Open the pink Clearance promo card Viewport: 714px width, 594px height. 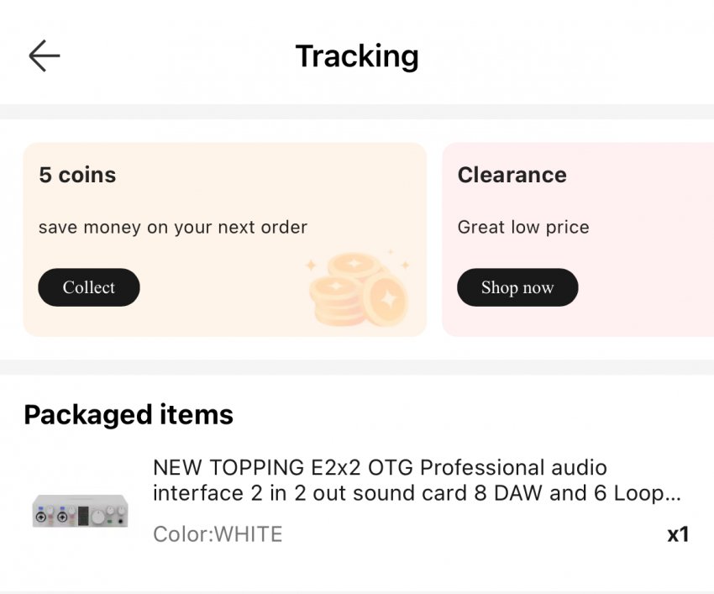point(578,239)
